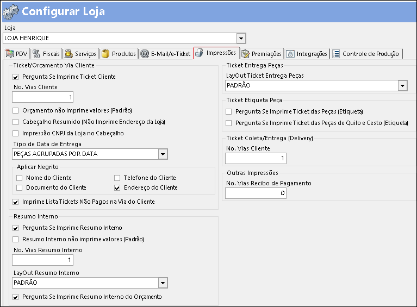Uncheck Endereço do Cliente bold option

(x=117, y=188)
